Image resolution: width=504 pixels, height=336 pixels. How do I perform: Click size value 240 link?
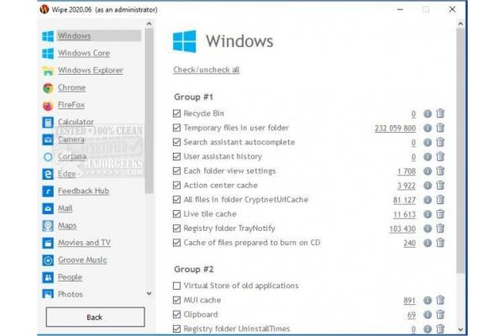click(410, 243)
